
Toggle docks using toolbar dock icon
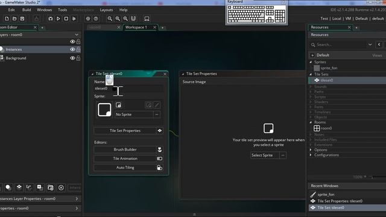(x=133, y=19)
